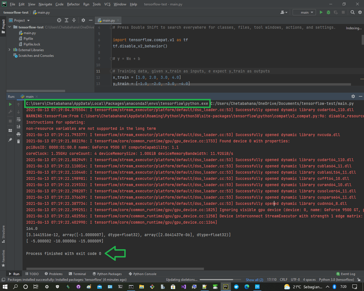Toggle soft-wrap in console output

18,119
